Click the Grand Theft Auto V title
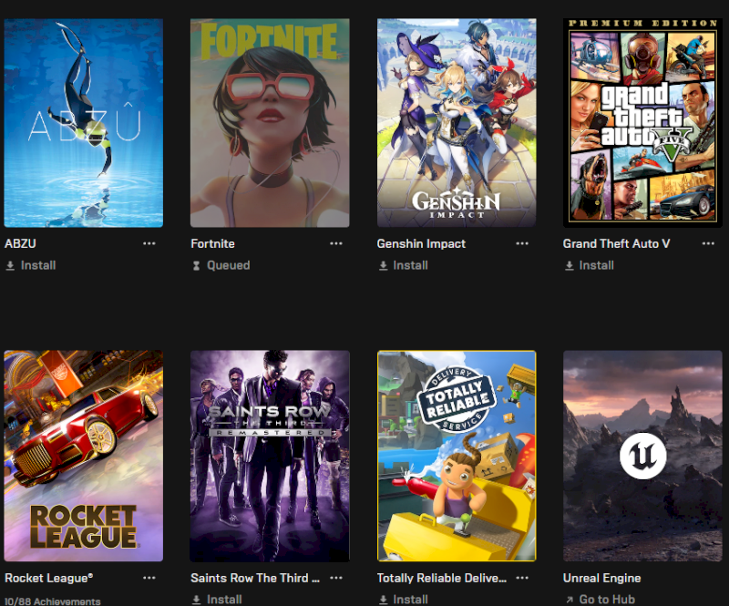Viewport: 729px width, 606px height. (617, 243)
